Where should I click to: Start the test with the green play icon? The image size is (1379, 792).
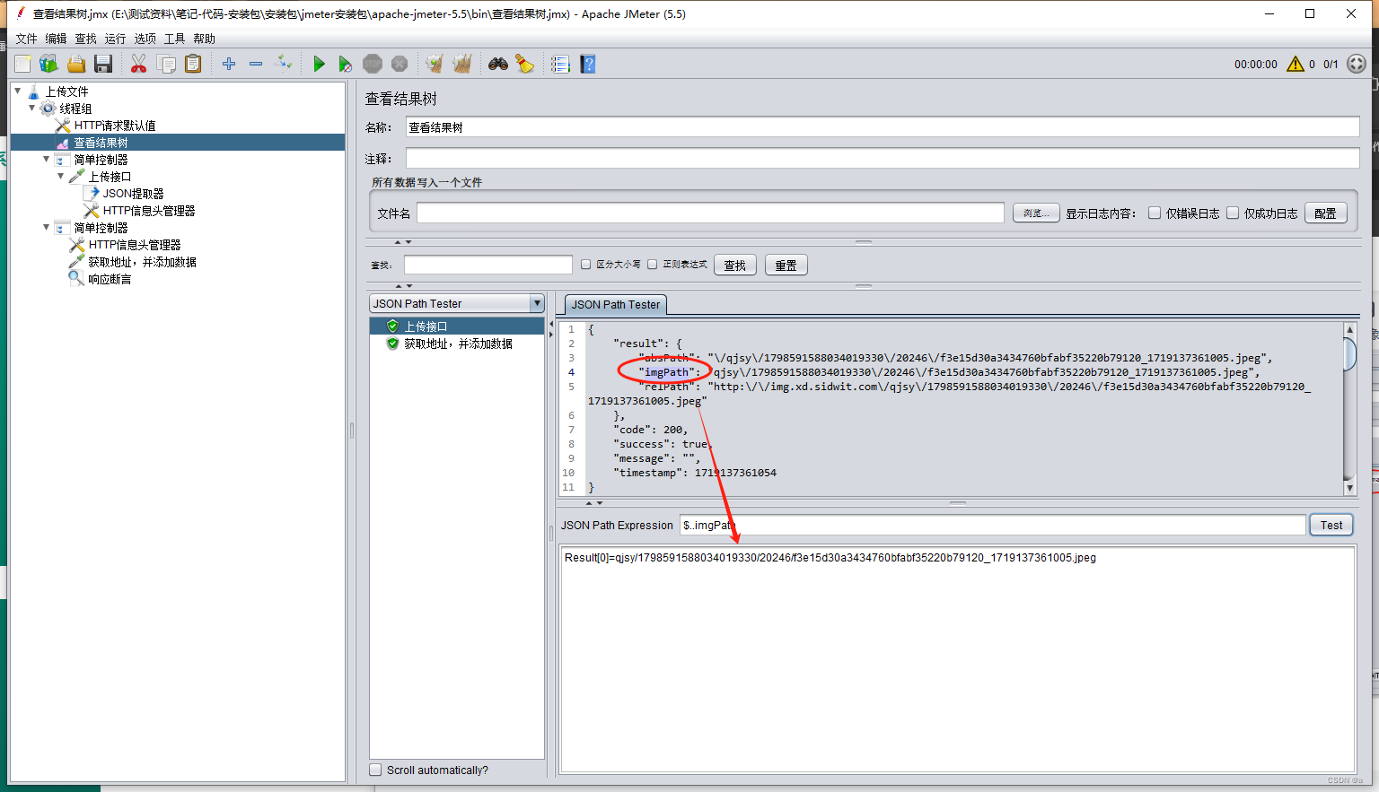pyautogui.click(x=319, y=64)
